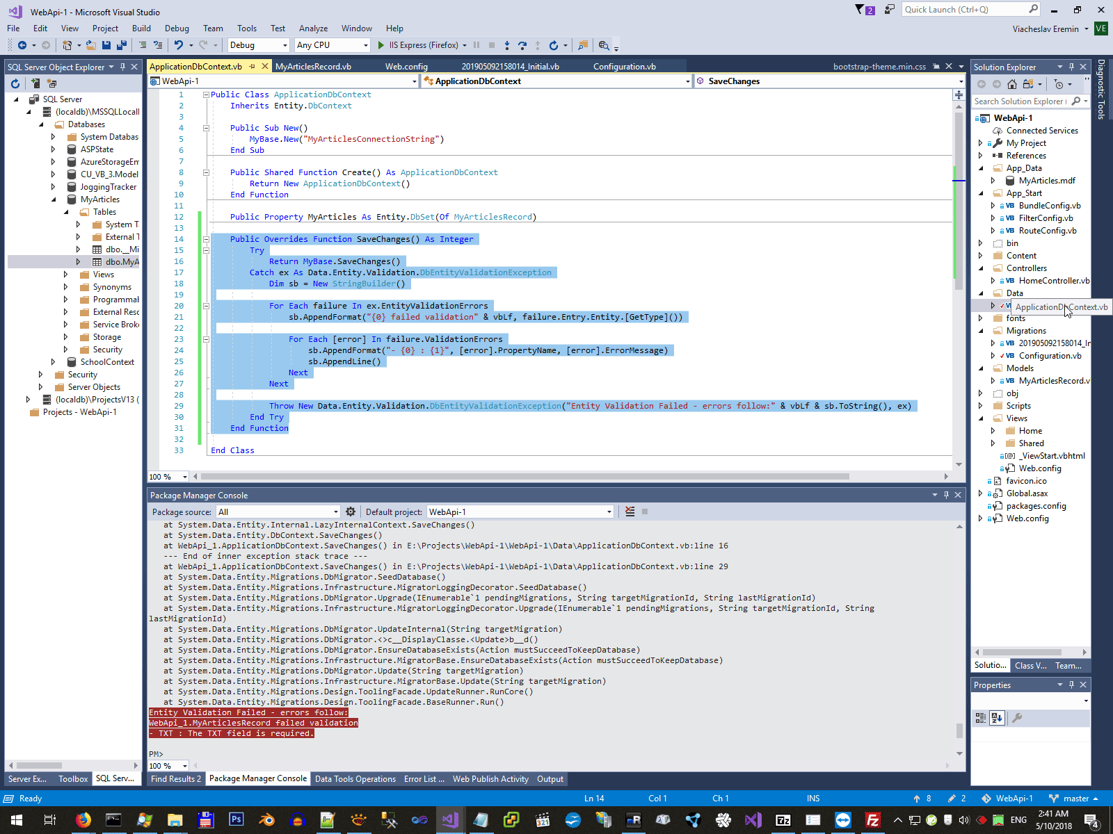
Task: Open the Debug configuration dropdown
Action: 258,45
